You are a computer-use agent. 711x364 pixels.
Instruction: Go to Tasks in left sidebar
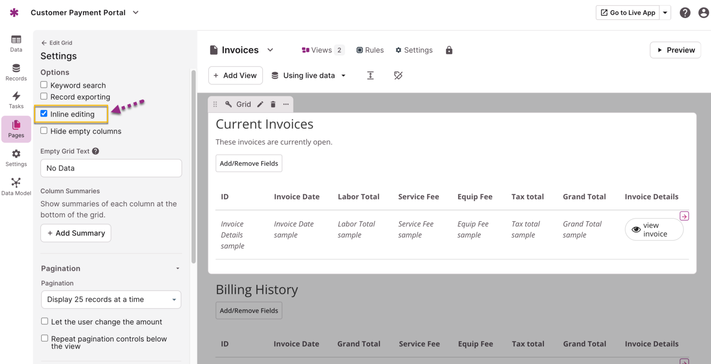[16, 100]
